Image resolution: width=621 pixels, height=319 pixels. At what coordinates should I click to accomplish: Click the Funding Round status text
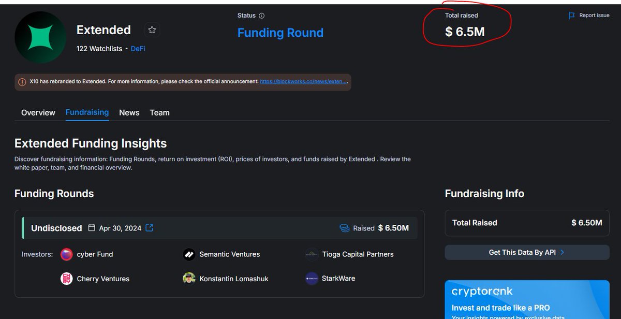click(x=280, y=33)
